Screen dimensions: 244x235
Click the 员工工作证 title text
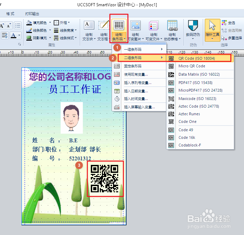pos(75,89)
